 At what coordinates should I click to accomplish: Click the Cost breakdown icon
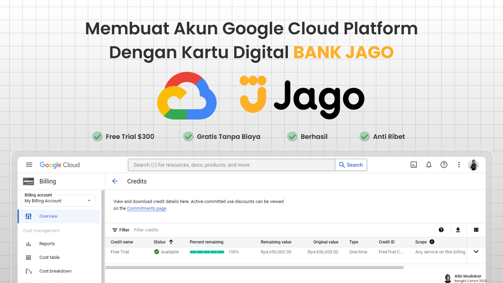(x=29, y=271)
